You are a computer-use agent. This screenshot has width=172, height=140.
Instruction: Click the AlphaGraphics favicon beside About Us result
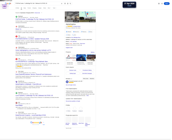click(x=17, y=26)
